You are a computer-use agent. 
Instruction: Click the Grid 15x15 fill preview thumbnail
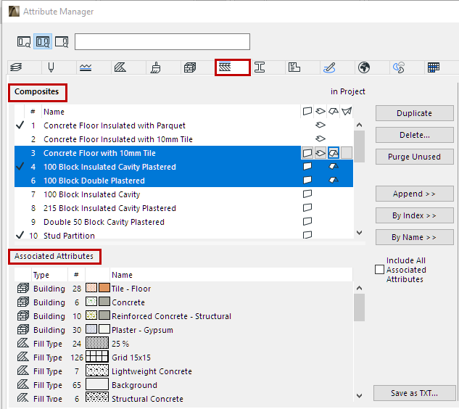97,357
